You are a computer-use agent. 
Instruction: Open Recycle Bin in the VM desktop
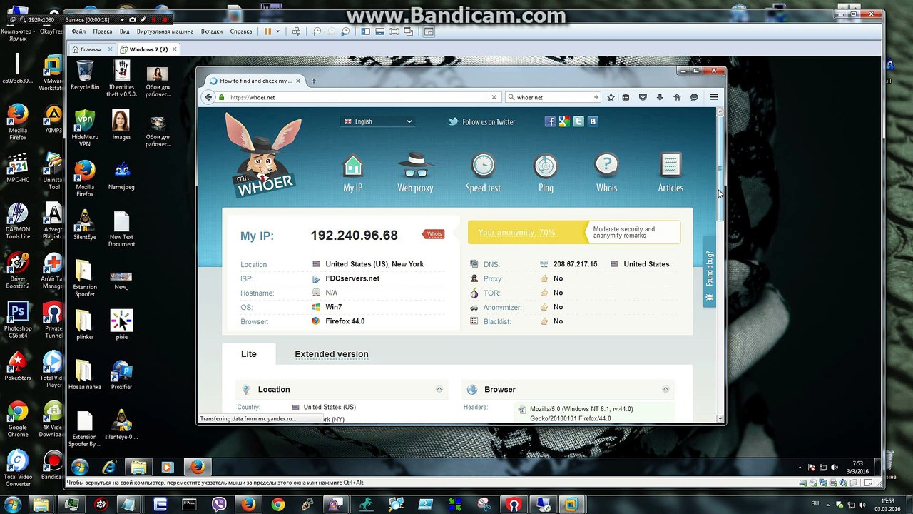coord(85,75)
